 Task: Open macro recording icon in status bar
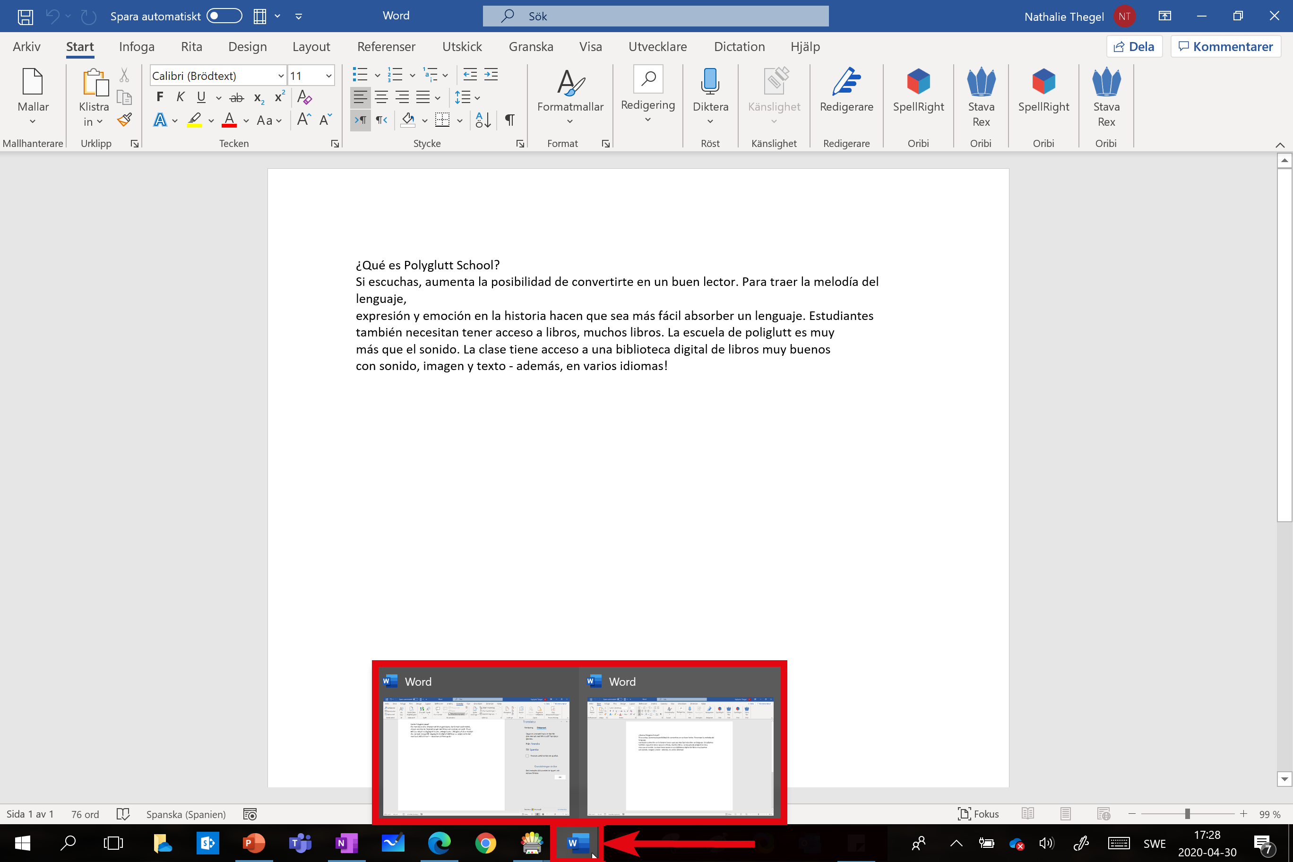pyautogui.click(x=250, y=814)
